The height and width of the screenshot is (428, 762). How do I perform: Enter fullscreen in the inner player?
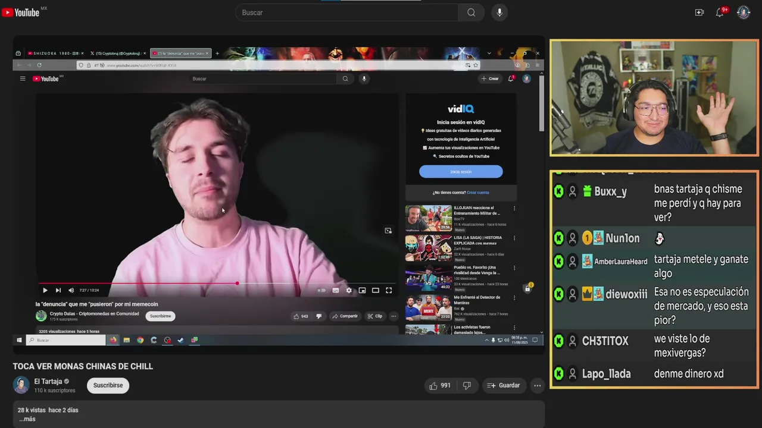[389, 290]
